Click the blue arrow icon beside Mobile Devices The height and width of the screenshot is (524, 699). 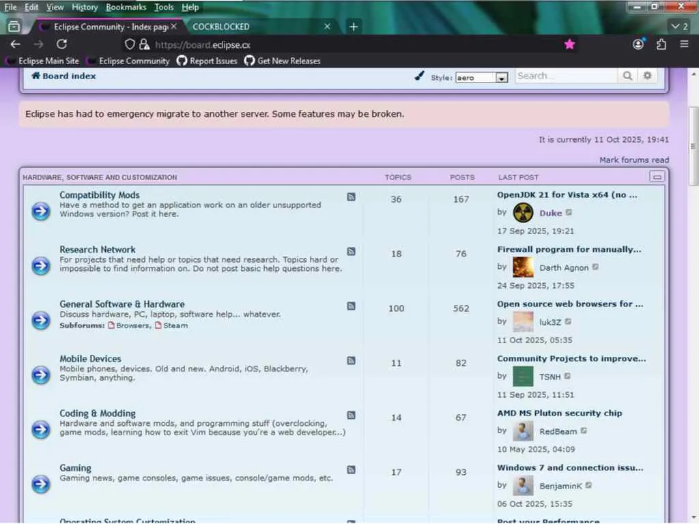click(40, 375)
